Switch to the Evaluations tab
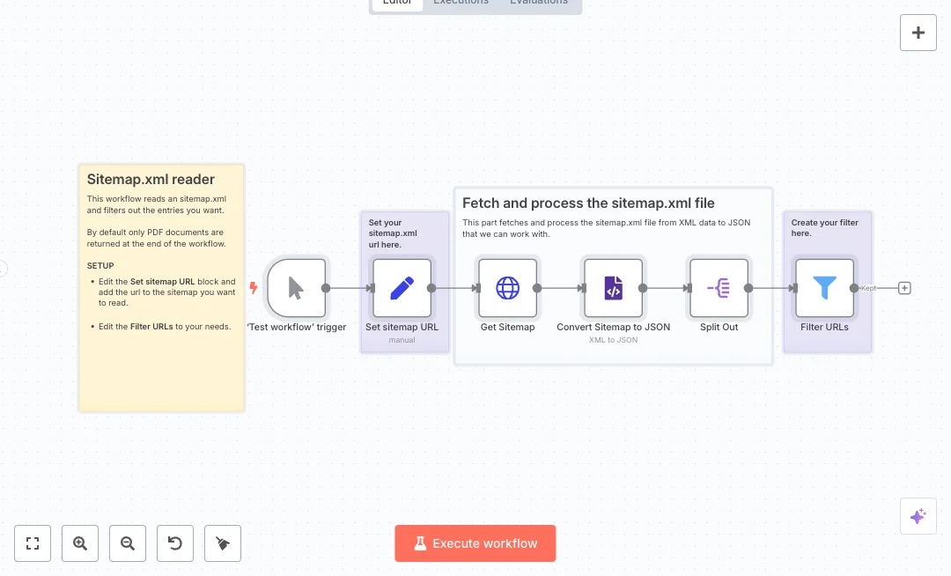 click(x=538, y=3)
